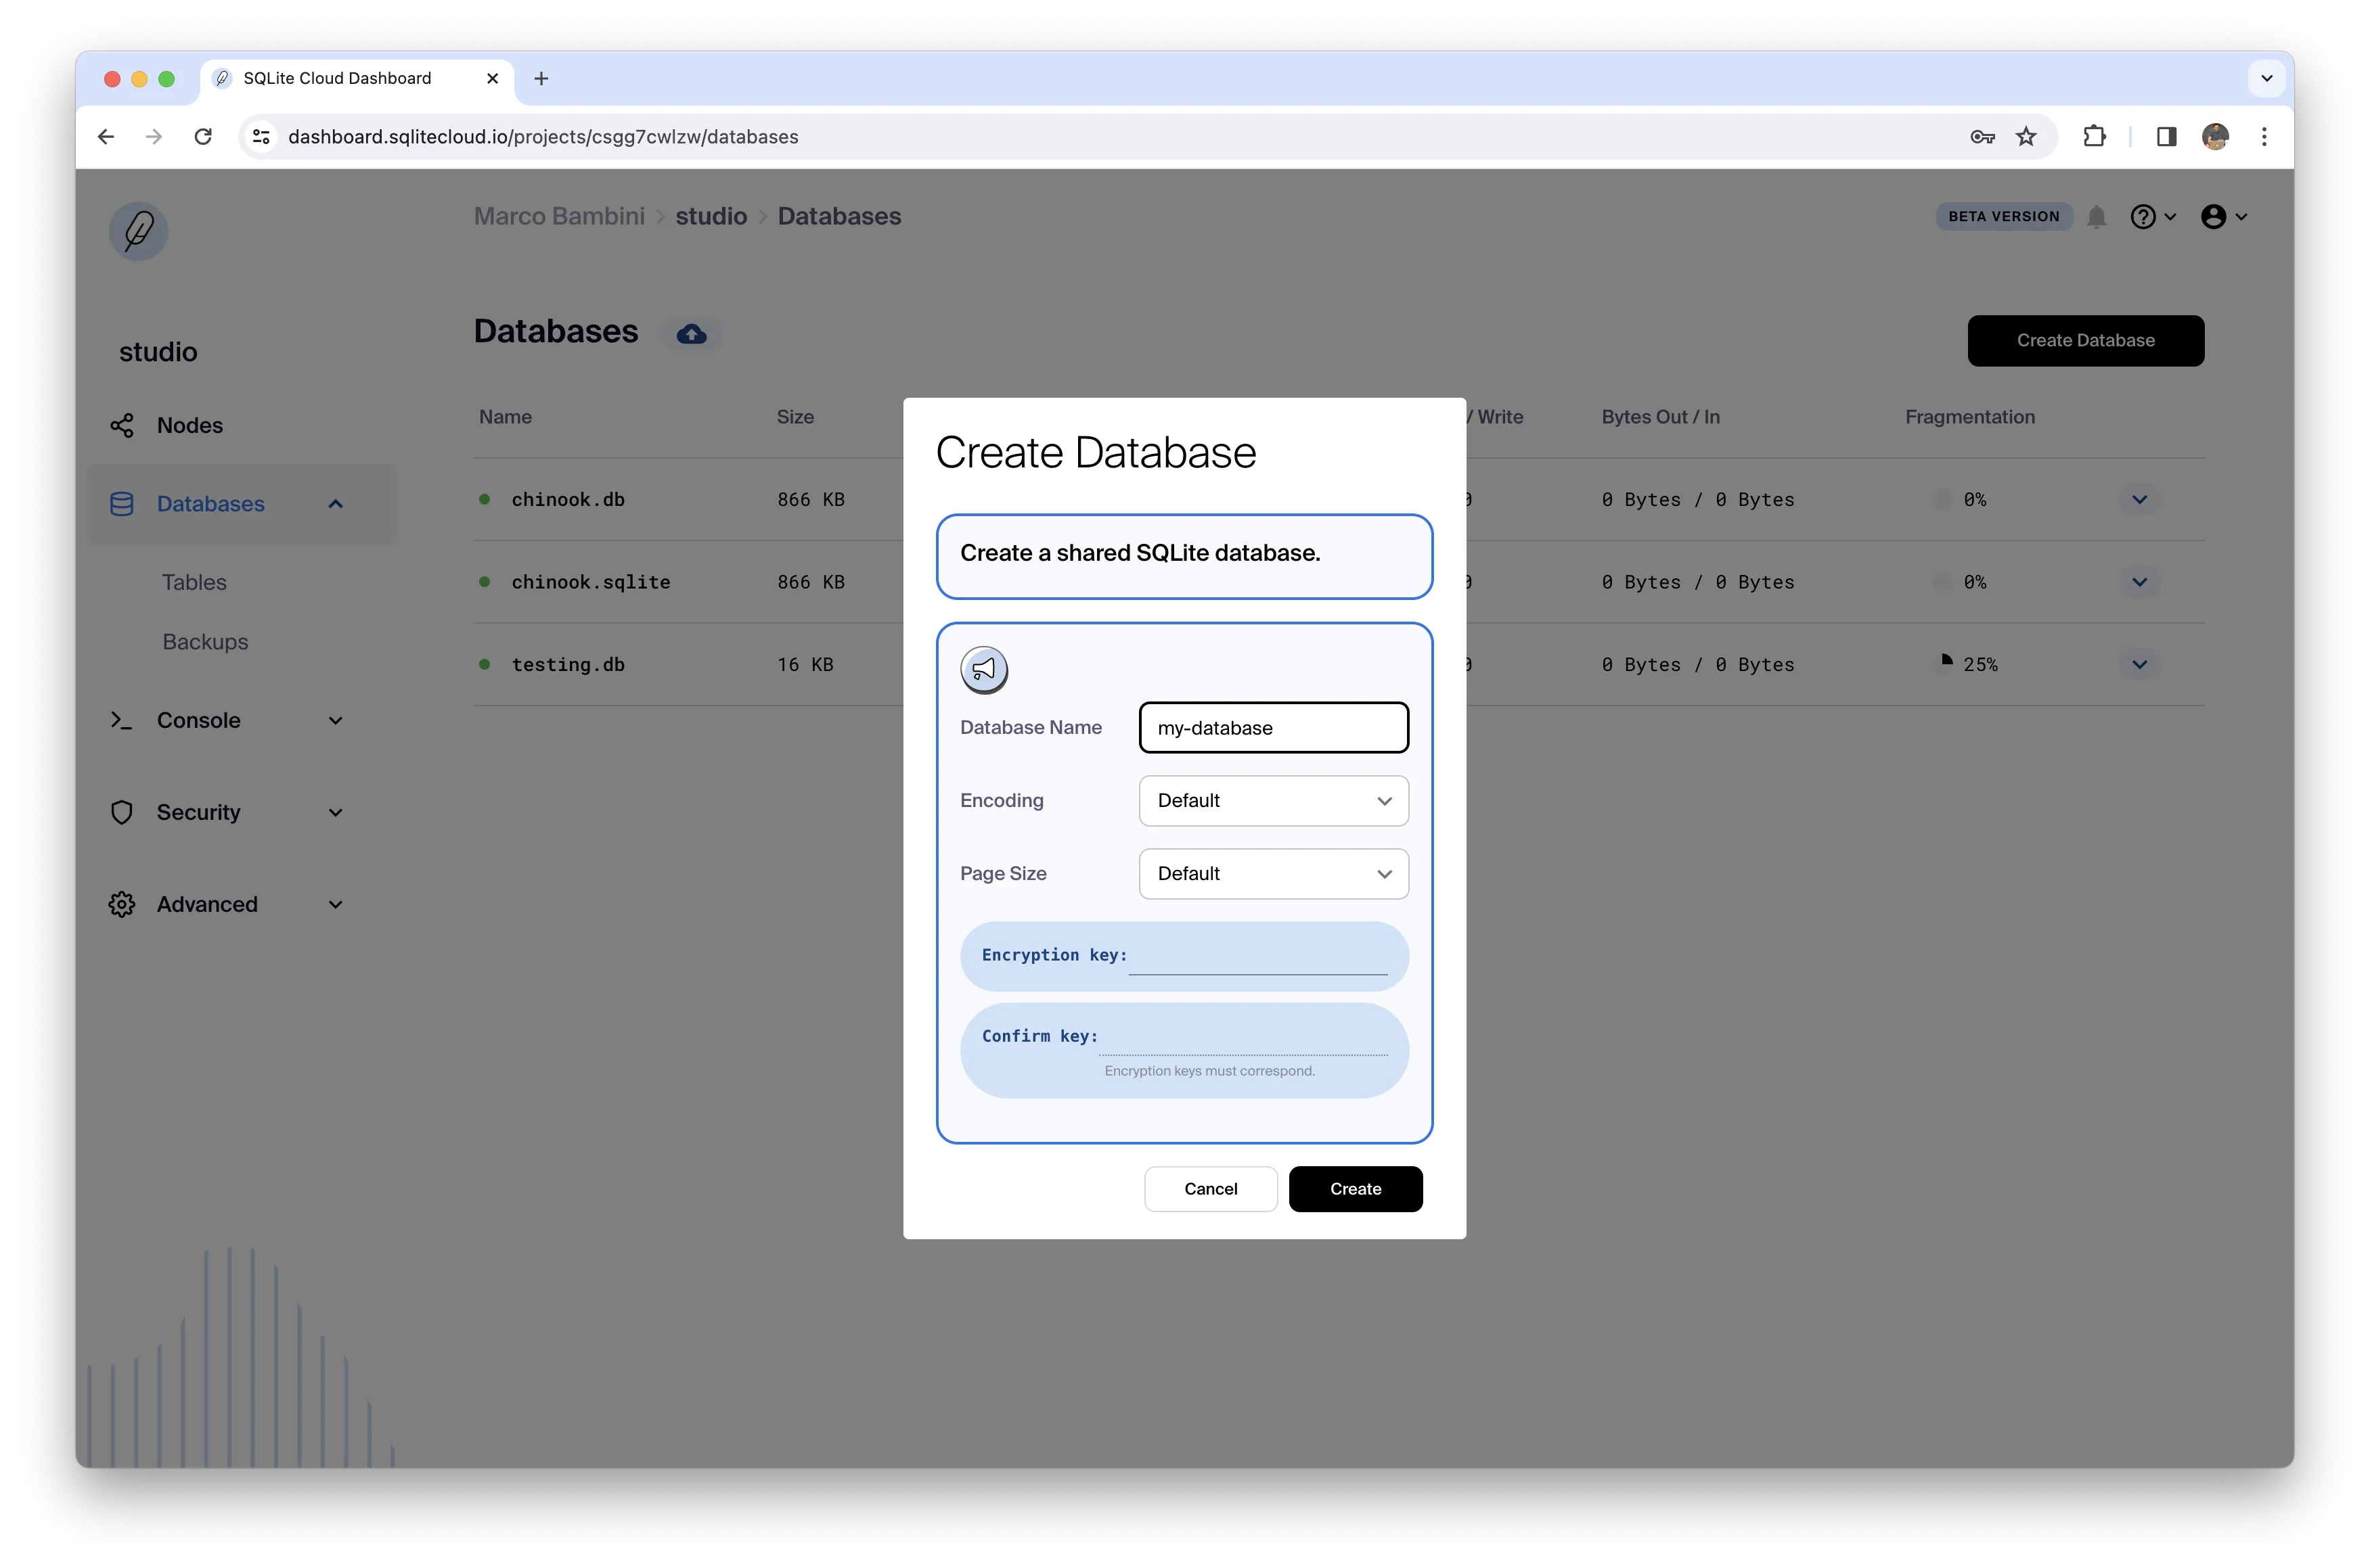Open Backups in the sidebar
This screenshot has width=2370, height=1568.
coord(205,642)
